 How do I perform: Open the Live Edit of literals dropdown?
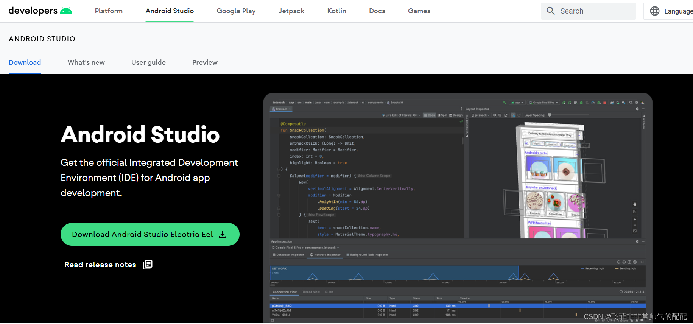click(x=401, y=115)
